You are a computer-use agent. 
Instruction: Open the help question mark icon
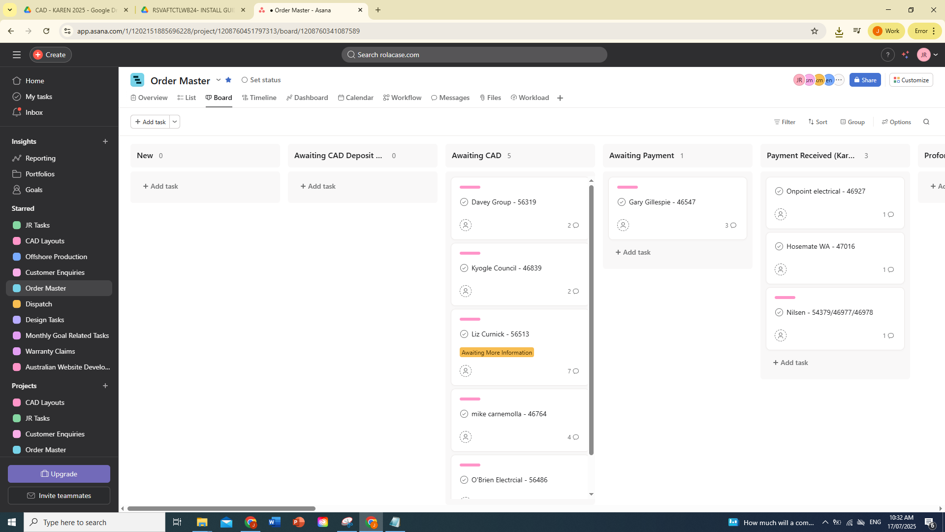[x=887, y=55]
